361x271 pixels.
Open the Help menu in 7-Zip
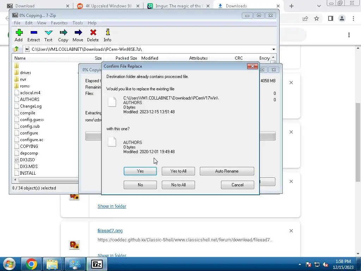click(92, 23)
